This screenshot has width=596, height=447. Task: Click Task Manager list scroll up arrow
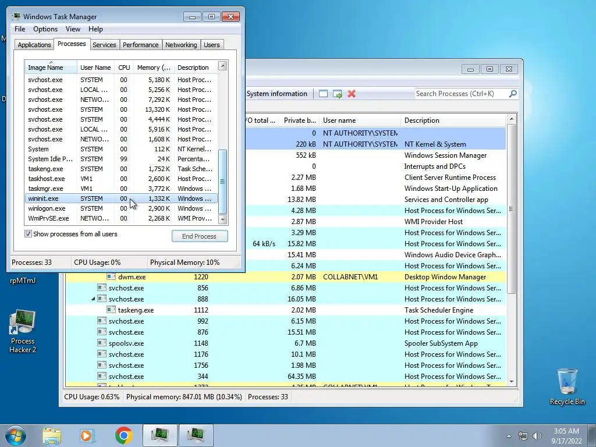tap(223, 66)
